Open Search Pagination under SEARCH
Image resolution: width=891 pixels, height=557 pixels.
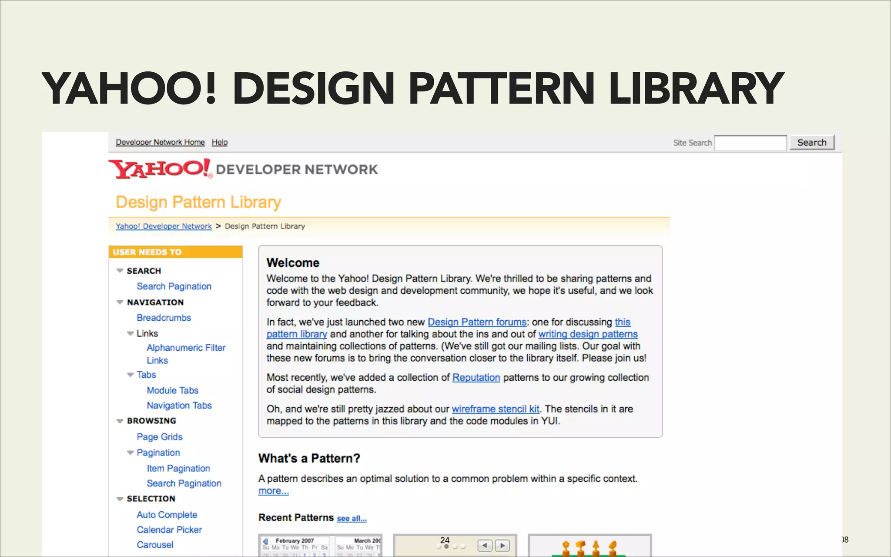tap(174, 286)
